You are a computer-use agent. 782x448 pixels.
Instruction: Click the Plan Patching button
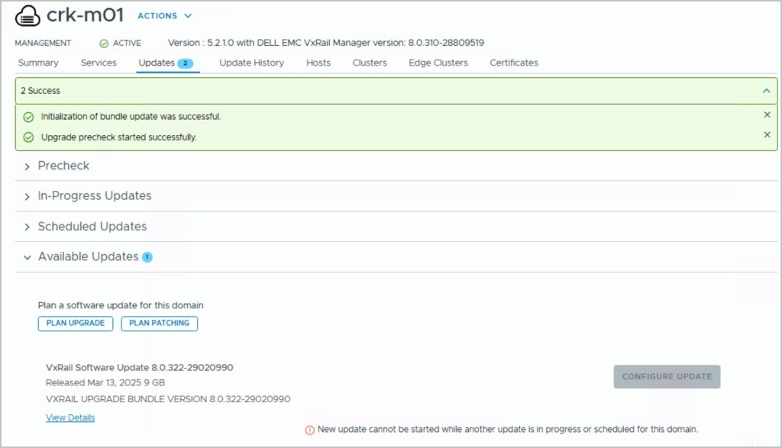(159, 323)
